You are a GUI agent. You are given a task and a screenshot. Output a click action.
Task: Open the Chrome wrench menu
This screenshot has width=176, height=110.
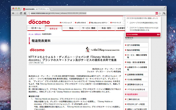pos(164,13)
